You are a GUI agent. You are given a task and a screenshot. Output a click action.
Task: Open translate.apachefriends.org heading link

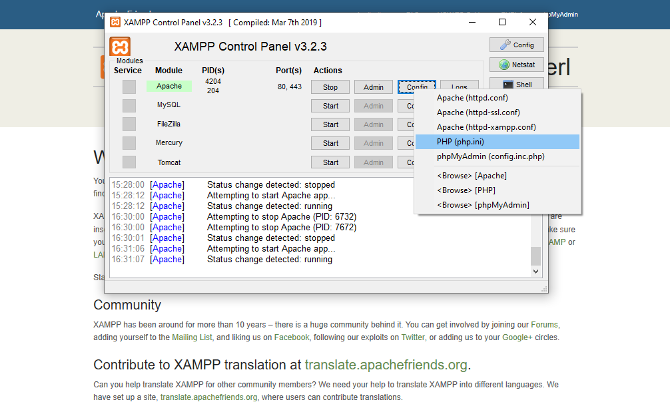(x=386, y=365)
